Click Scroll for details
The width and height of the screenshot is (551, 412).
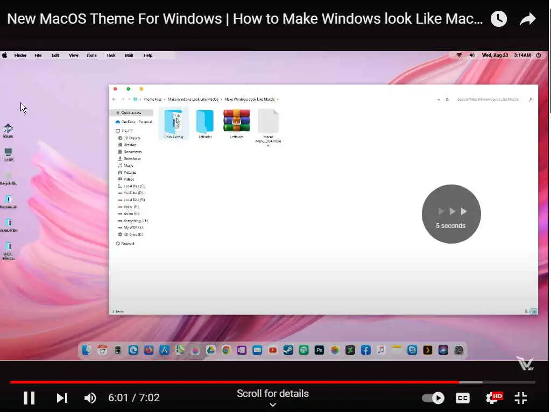(273, 394)
